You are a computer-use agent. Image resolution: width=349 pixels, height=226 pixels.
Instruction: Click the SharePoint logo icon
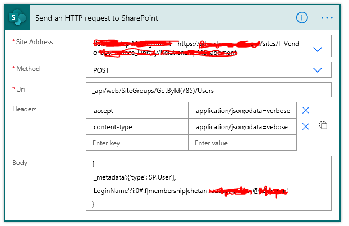pyautogui.click(x=17, y=17)
